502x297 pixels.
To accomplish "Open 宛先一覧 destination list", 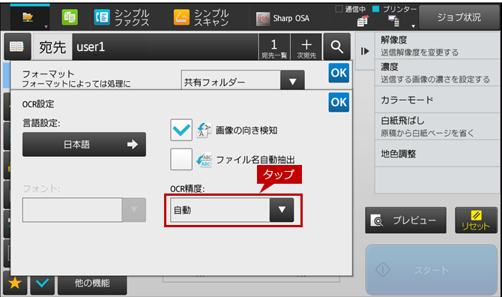I will tap(274, 47).
